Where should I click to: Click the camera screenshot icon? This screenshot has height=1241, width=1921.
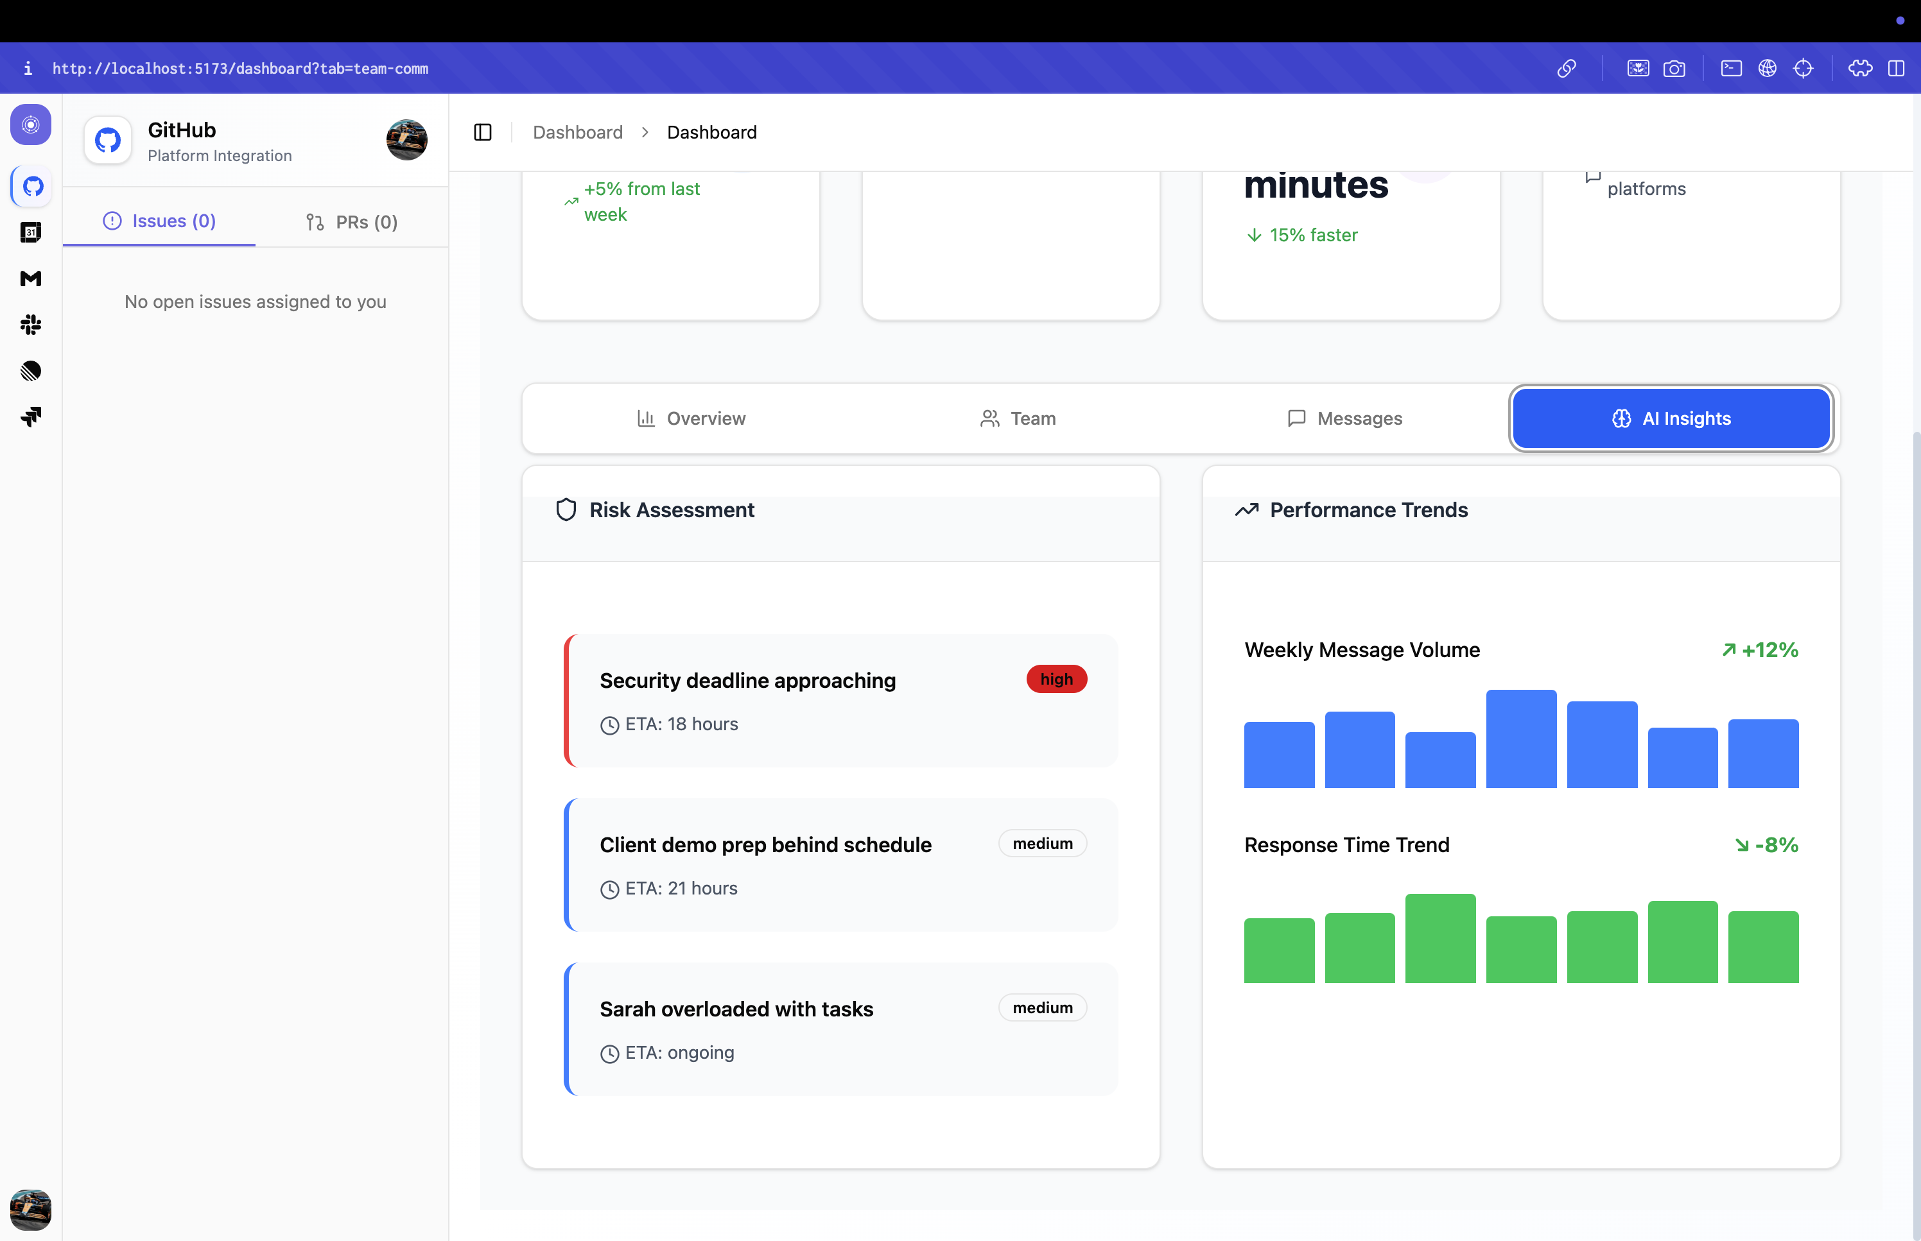[1674, 69]
